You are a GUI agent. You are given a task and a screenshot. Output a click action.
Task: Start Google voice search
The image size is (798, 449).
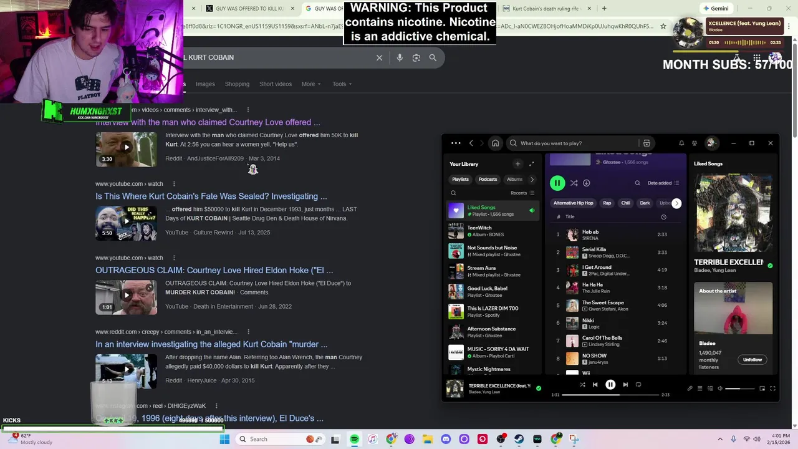[x=400, y=57]
